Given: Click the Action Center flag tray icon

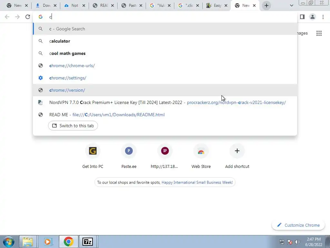Looking at the screenshot, I should pyautogui.click(x=290, y=242).
